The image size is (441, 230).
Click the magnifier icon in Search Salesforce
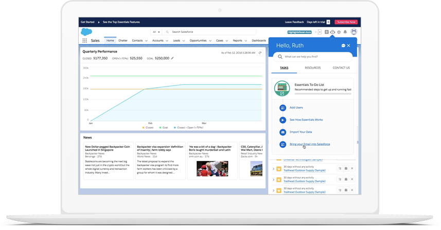167,32
